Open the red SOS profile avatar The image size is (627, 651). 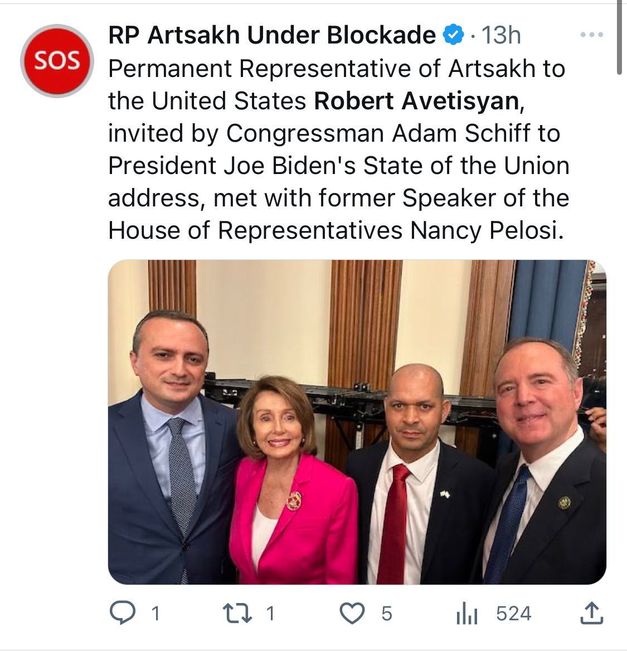coord(57,61)
